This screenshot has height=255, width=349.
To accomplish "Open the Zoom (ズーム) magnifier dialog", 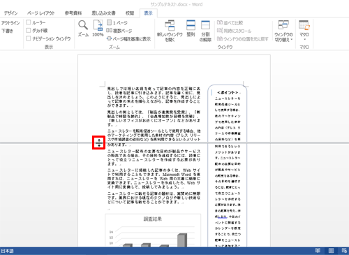I will pyautogui.click(x=83, y=29).
